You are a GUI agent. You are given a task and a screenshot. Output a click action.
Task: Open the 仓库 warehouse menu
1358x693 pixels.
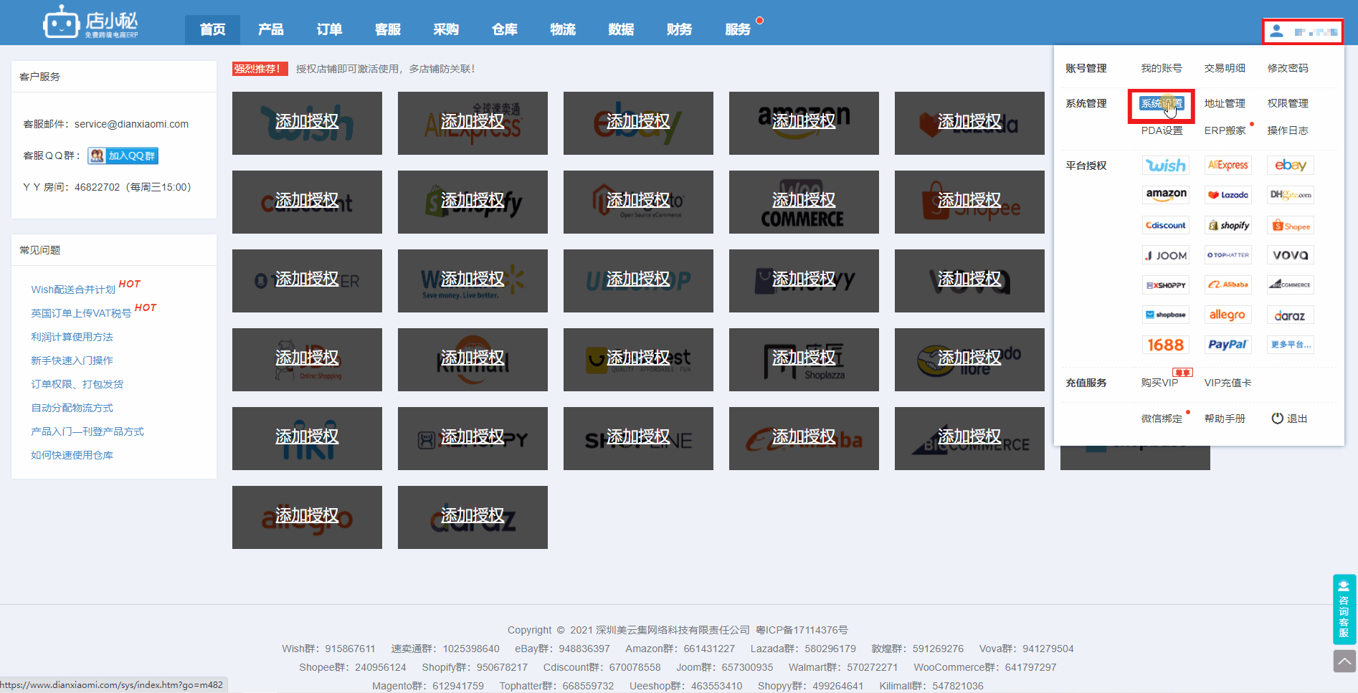pyautogui.click(x=505, y=29)
